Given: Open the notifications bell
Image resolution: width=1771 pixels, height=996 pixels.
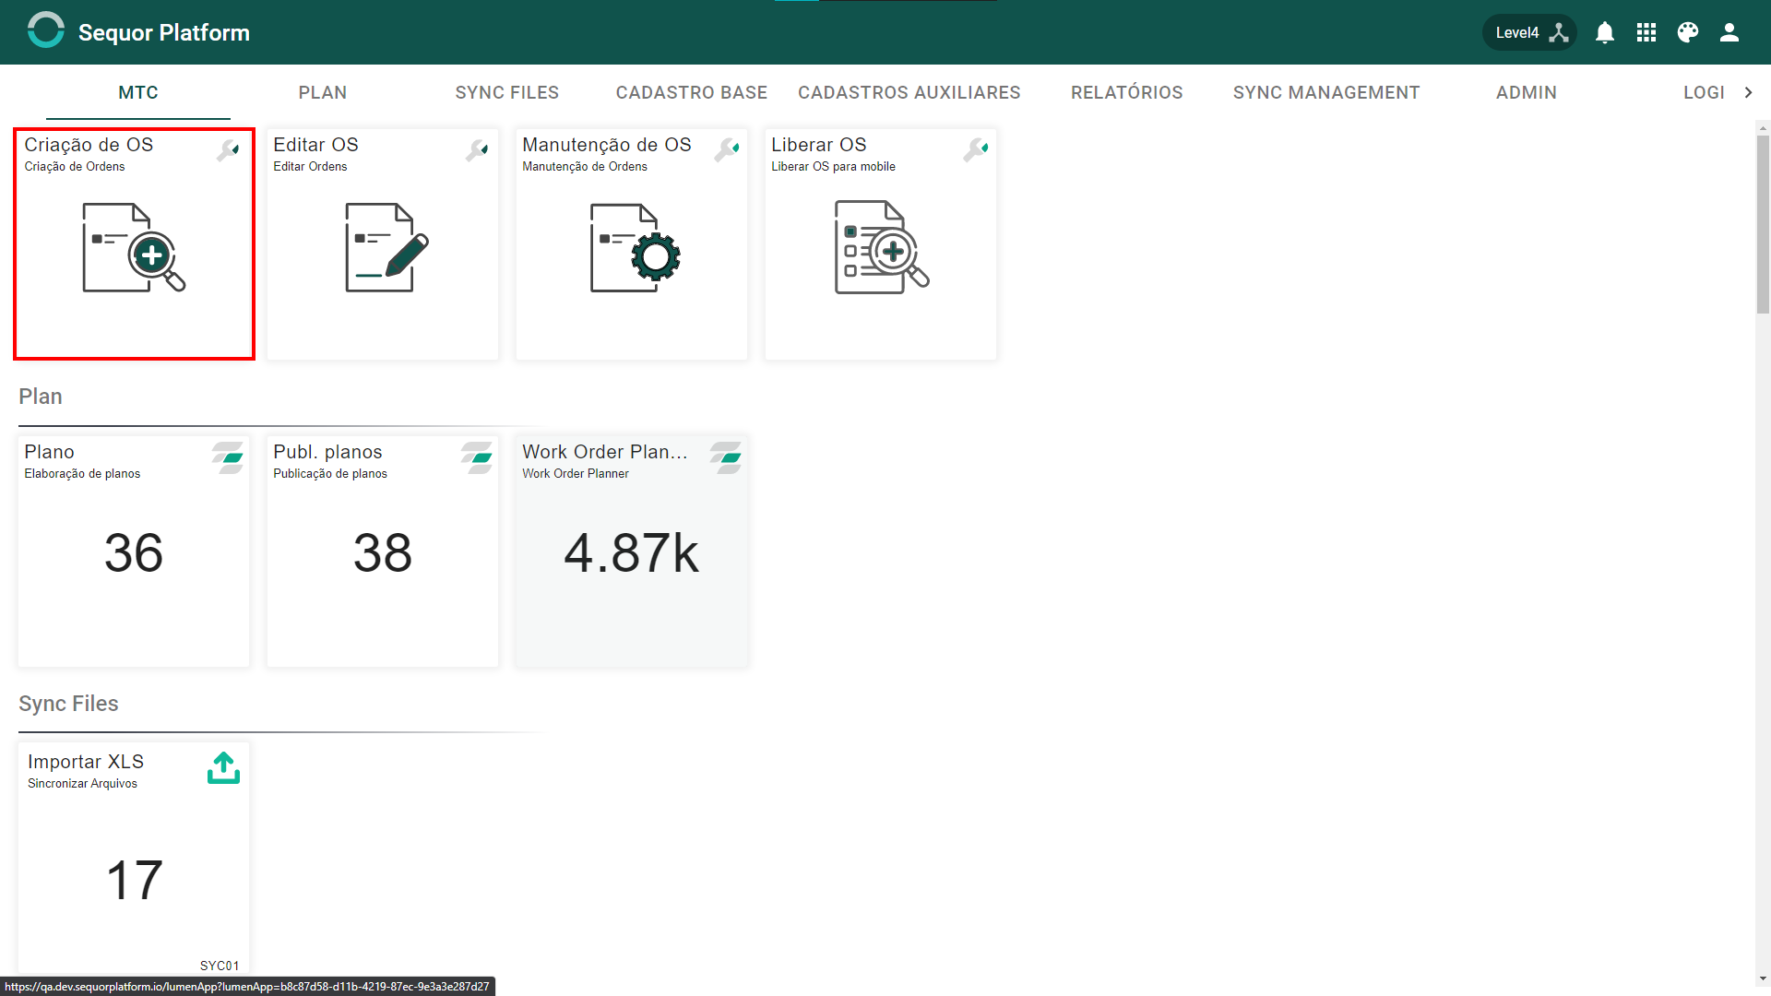Looking at the screenshot, I should coord(1605,33).
